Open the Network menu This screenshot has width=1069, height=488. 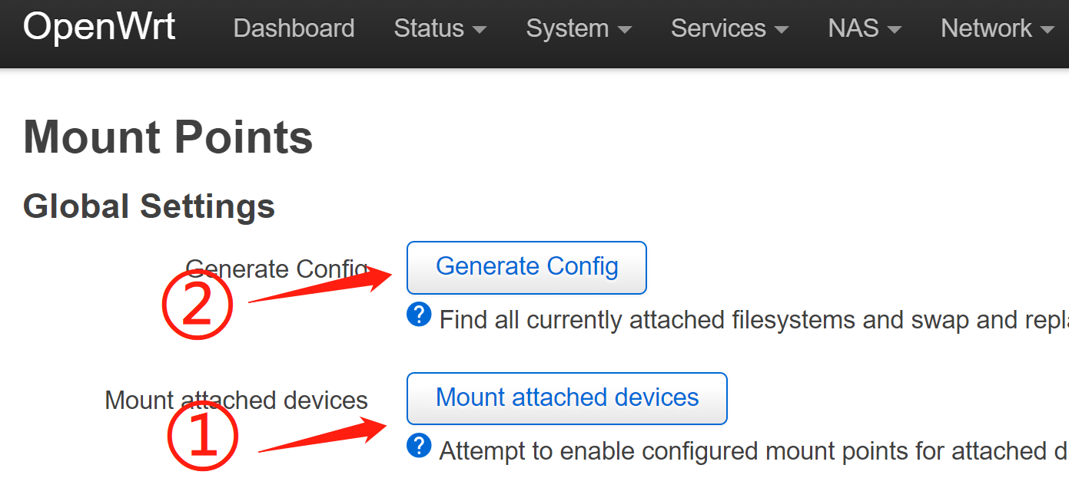coord(997,28)
